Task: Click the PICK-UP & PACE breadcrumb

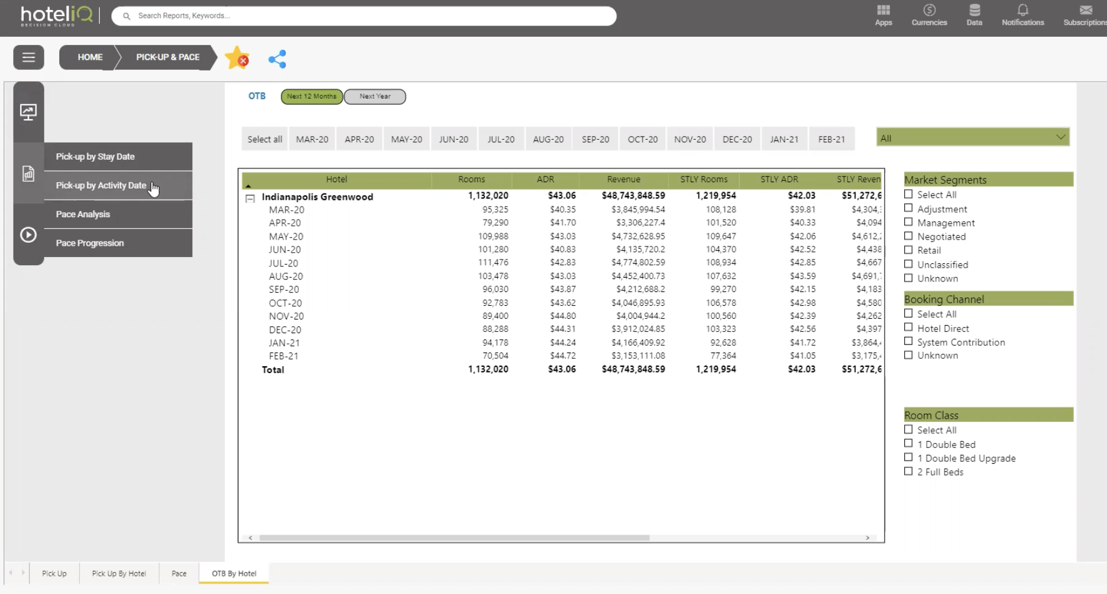Action: click(168, 57)
